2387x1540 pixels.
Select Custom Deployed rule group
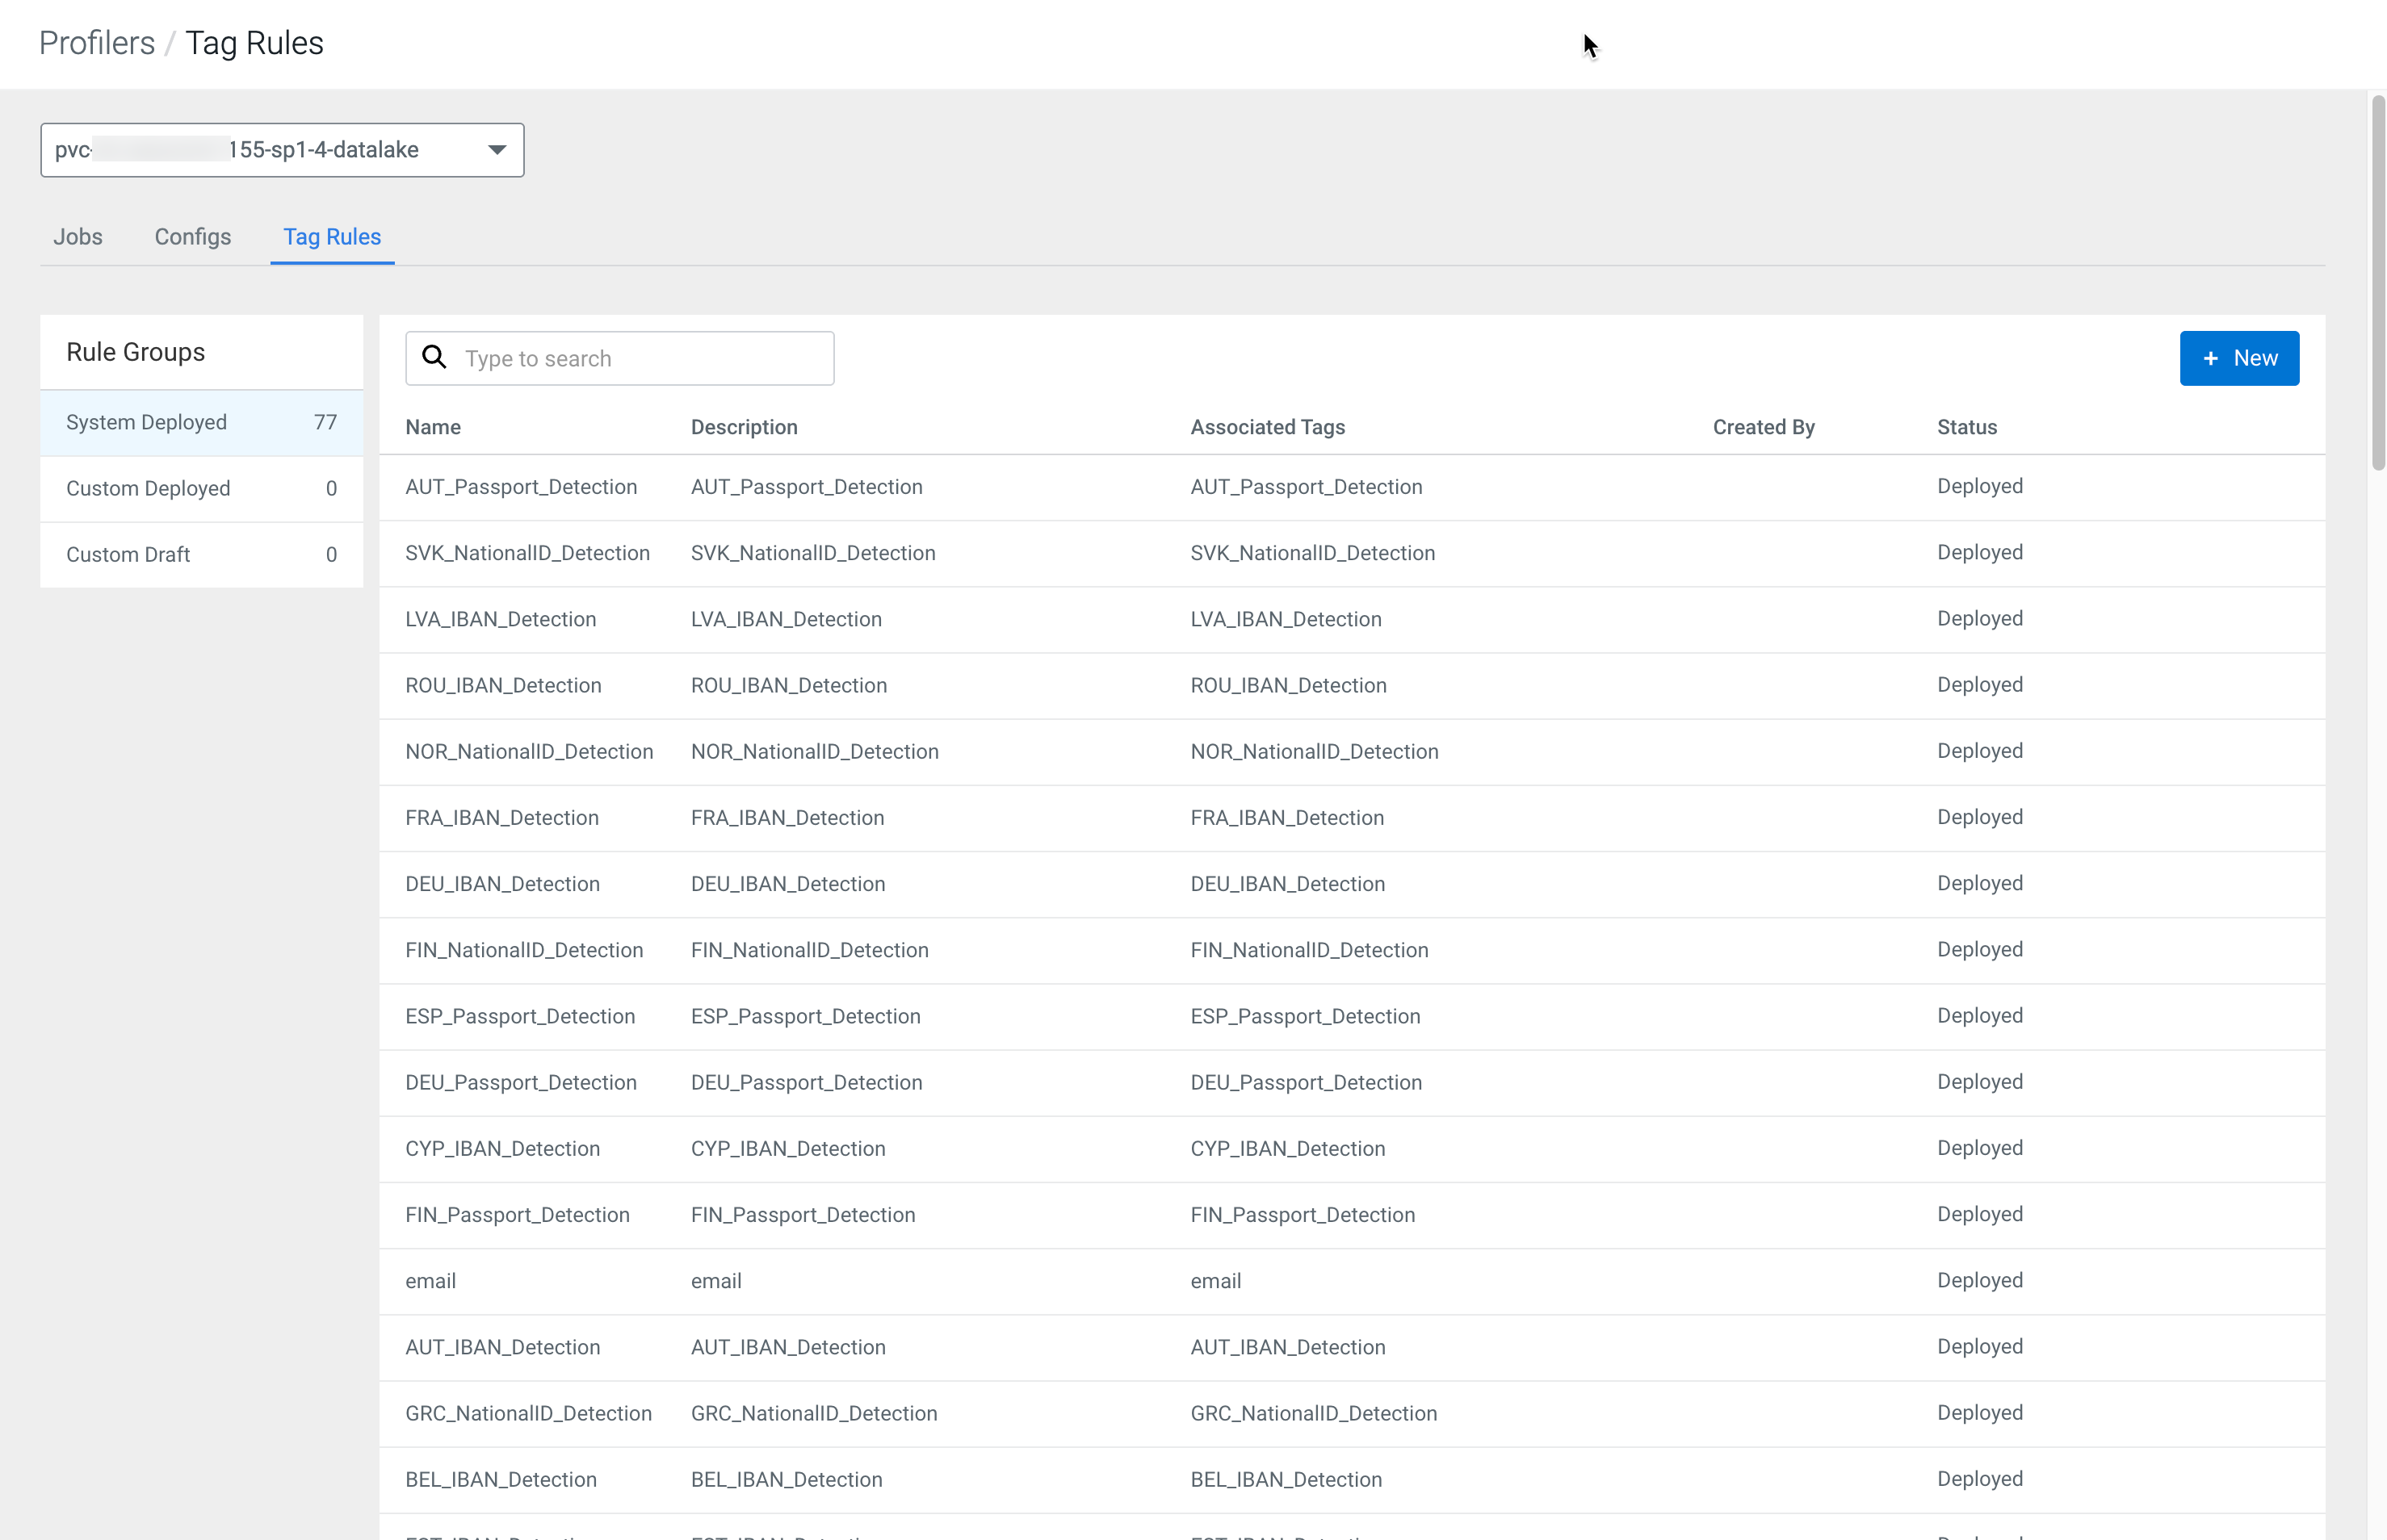pos(201,488)
